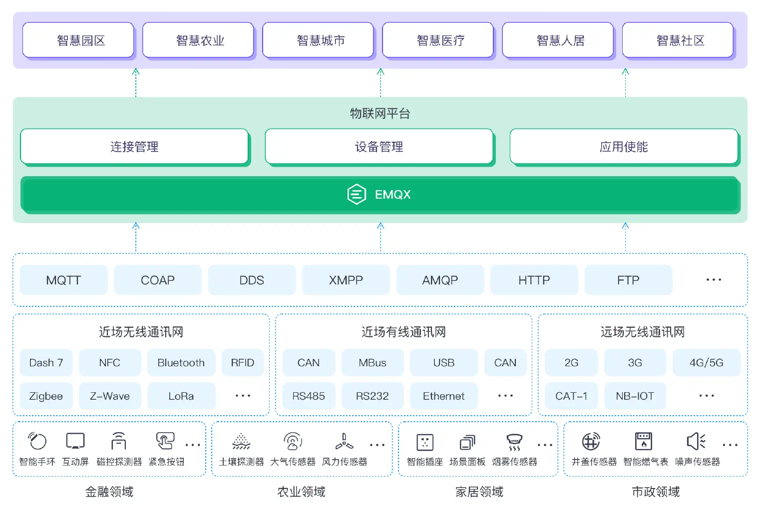The image size is (759, 512).
Task: Select the 大气传感器 atmospheric sensor icon
Action: [x=293, y=441]
